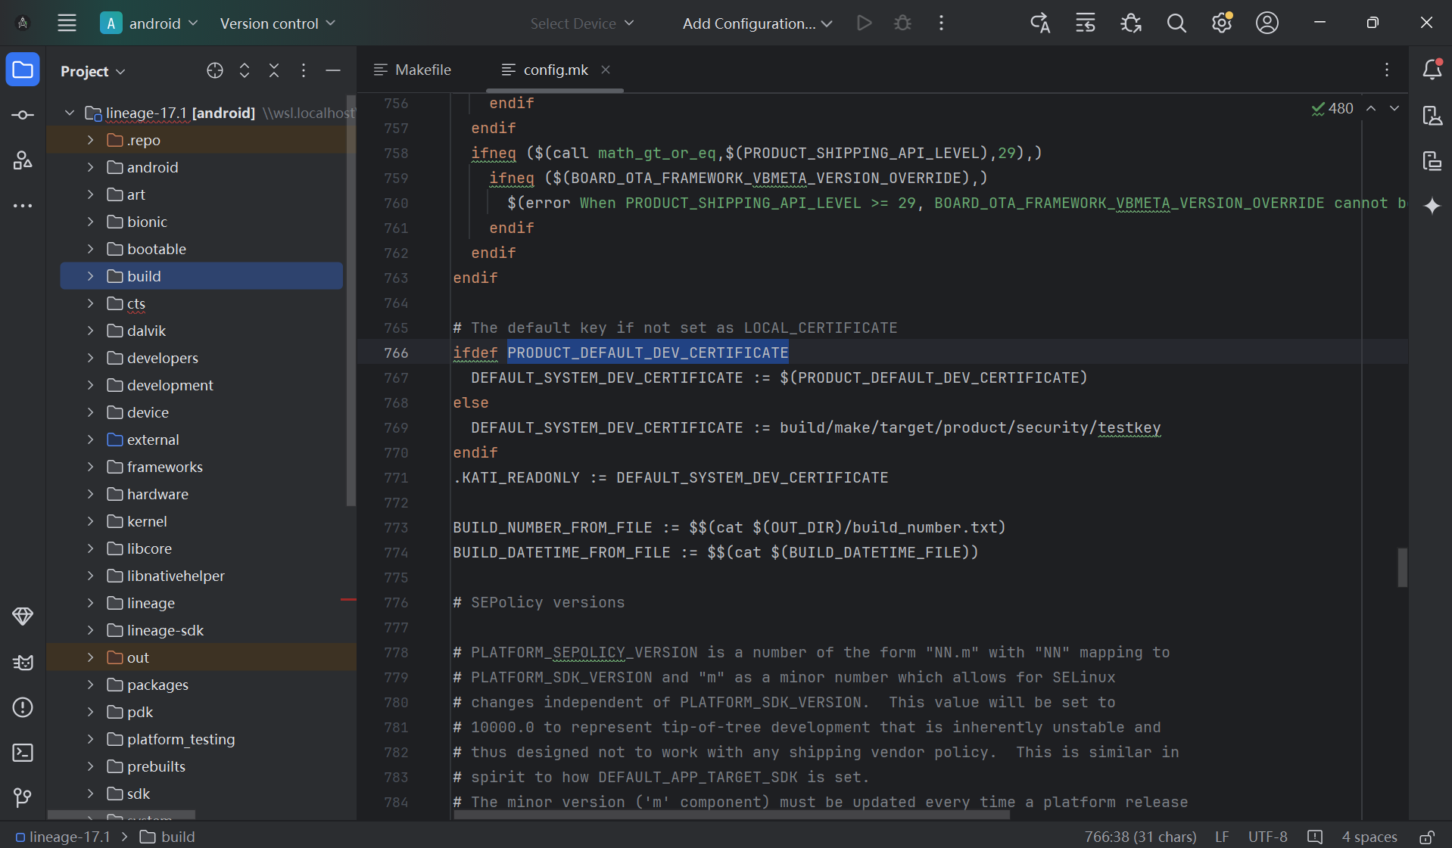Expand the frameworks folder
1452x848 pixels.
click(x=90, y=467)
